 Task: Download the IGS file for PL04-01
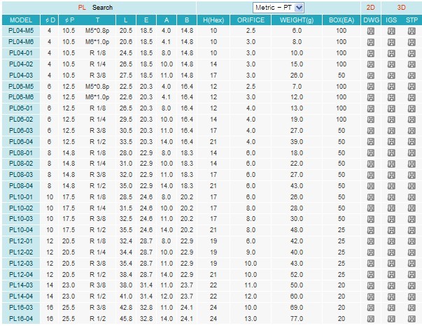(x=390, y=52)
